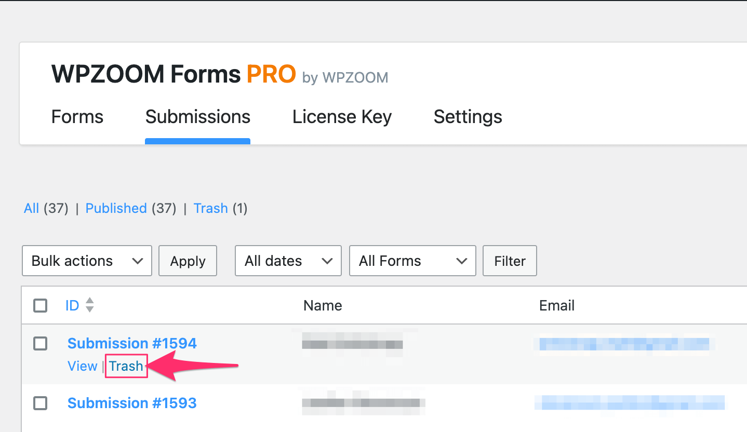
Task: Open the License Key tab
Action: pyautogui.click(x=342, y=117)
